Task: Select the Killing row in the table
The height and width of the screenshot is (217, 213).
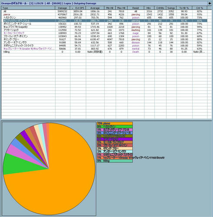Action: coord(104,52)
